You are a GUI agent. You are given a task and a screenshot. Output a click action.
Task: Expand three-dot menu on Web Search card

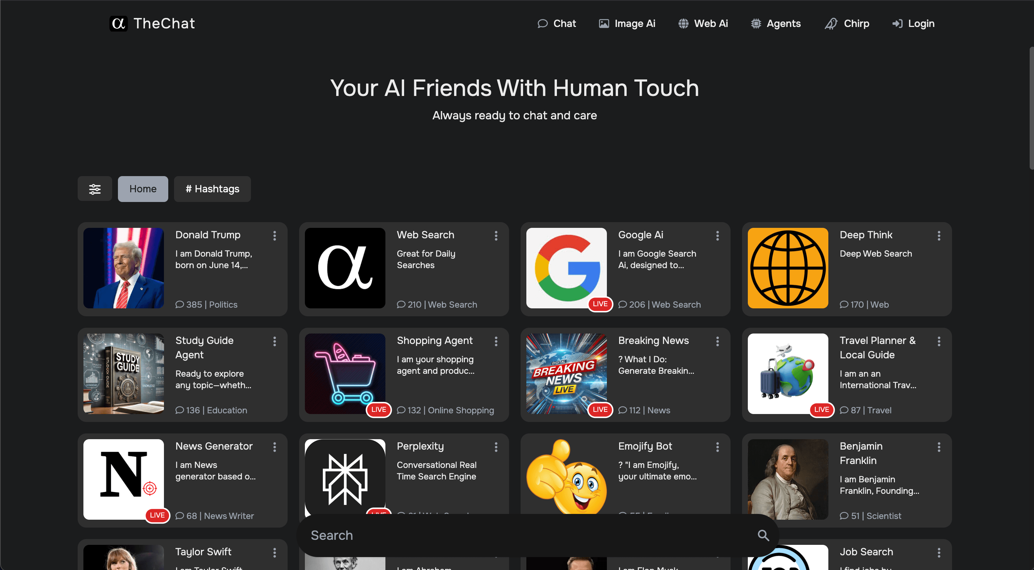(496, 236)
